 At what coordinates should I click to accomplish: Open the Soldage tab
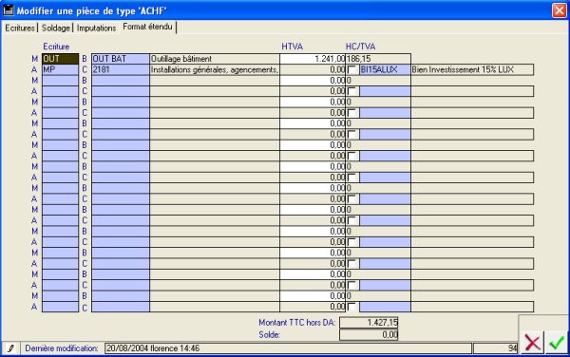(56, 28)
